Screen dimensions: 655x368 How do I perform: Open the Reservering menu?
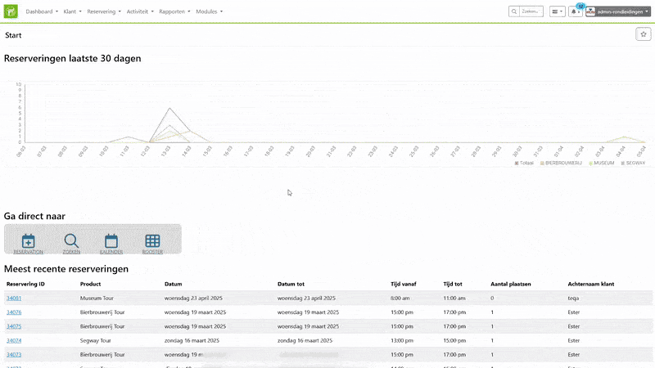pyautogui.click(x=104, y=12)
